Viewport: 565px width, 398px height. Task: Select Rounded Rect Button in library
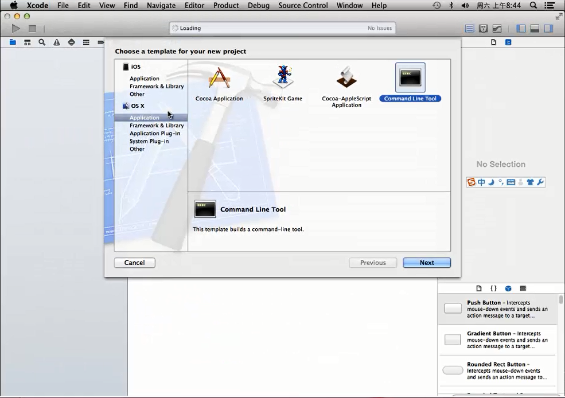498,370
